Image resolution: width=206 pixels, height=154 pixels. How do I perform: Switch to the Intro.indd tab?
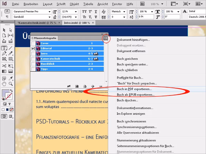coord(77,23)
